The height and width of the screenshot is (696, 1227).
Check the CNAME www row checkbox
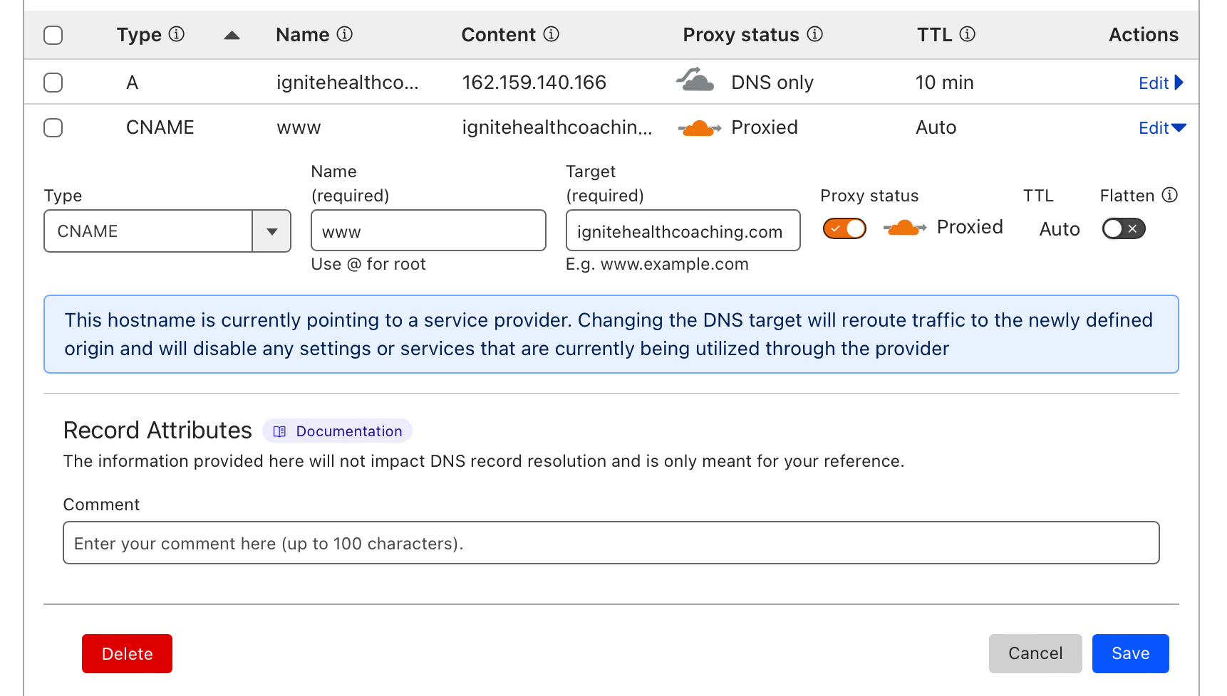(53, 128)
